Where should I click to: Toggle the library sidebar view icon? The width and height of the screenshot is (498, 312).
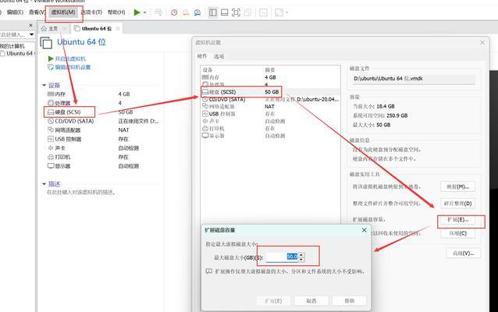click(213, 12)
